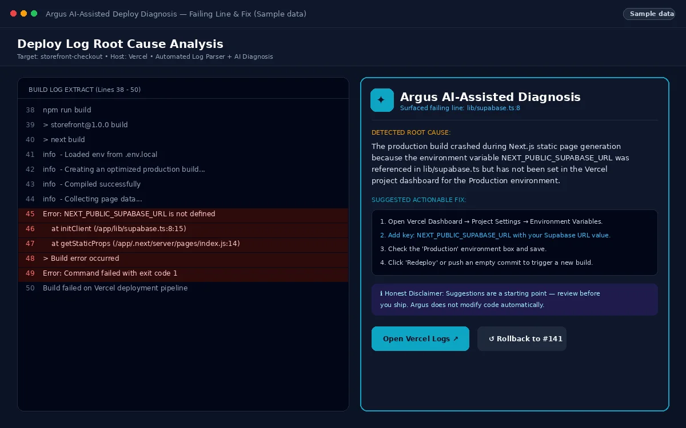Click the green maximize window dot
This screenshot has height=428, width=686.
34,14
